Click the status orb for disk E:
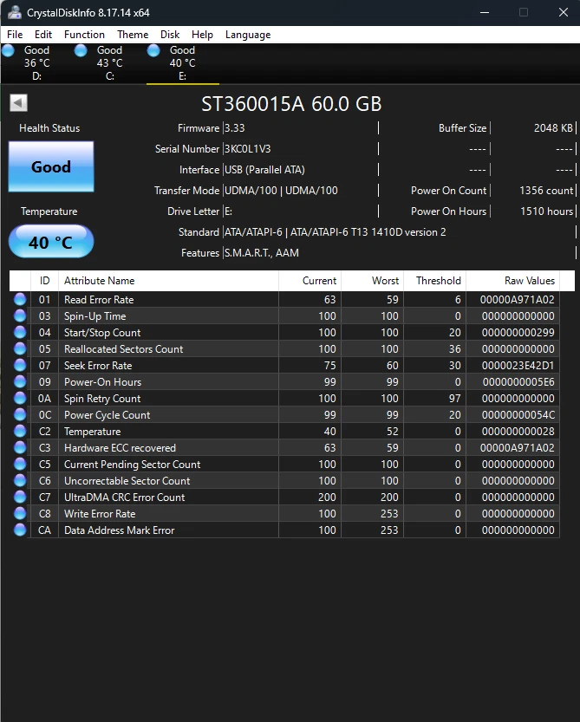This screenshot has height=722, width=580. pyautogui.click(x=153, y=50)
